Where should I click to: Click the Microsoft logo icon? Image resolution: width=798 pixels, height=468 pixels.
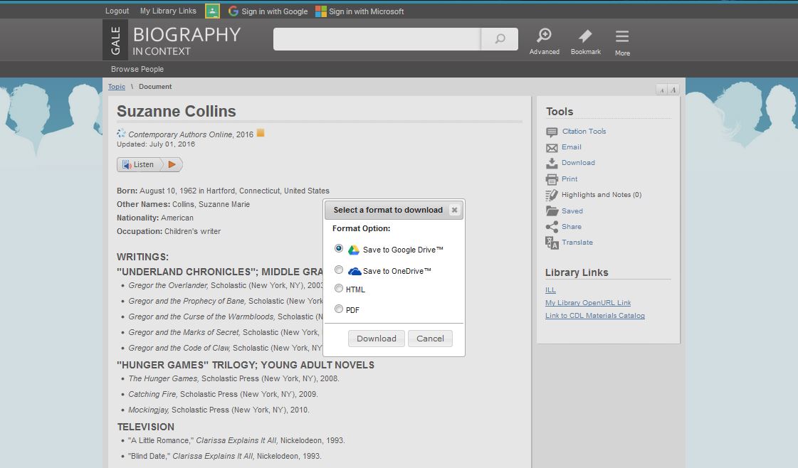(320, 11)
